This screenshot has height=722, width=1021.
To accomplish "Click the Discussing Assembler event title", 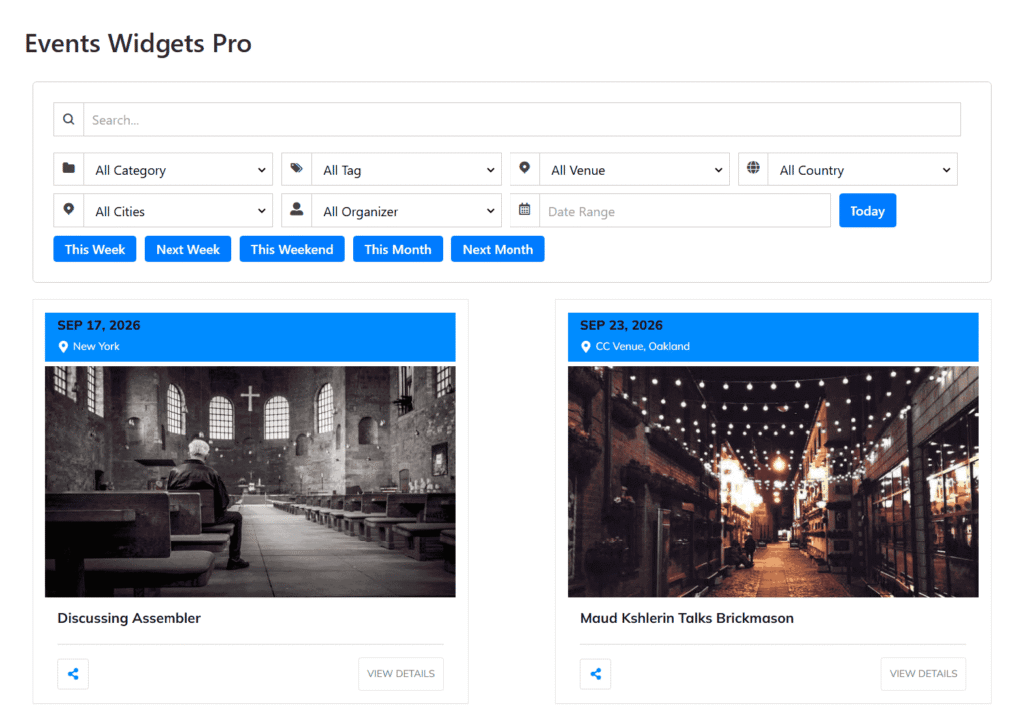I will point(129,618).
